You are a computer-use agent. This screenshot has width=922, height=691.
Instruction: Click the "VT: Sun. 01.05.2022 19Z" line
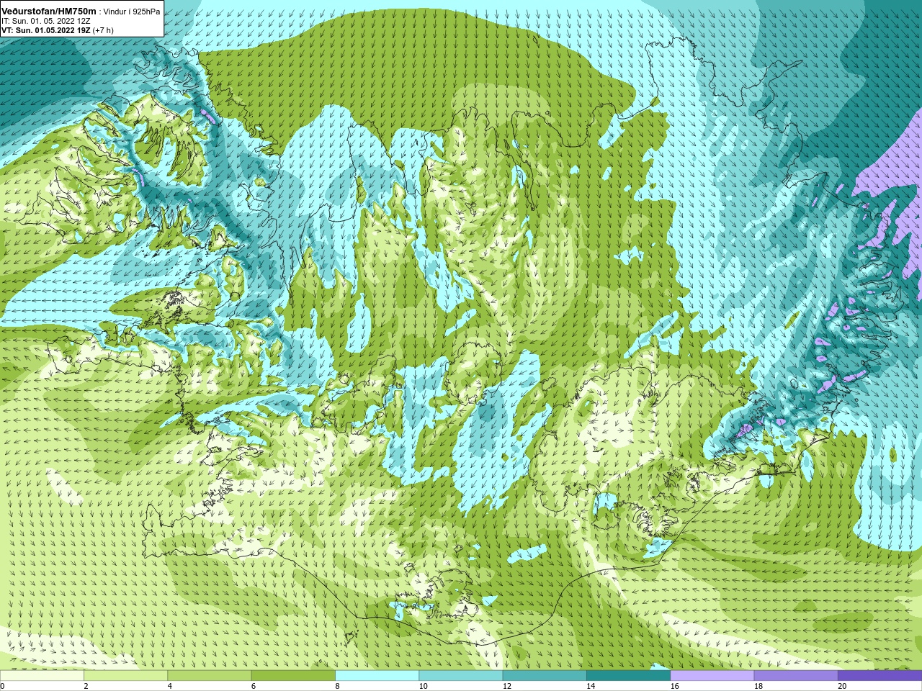click(x=46, y=30)
